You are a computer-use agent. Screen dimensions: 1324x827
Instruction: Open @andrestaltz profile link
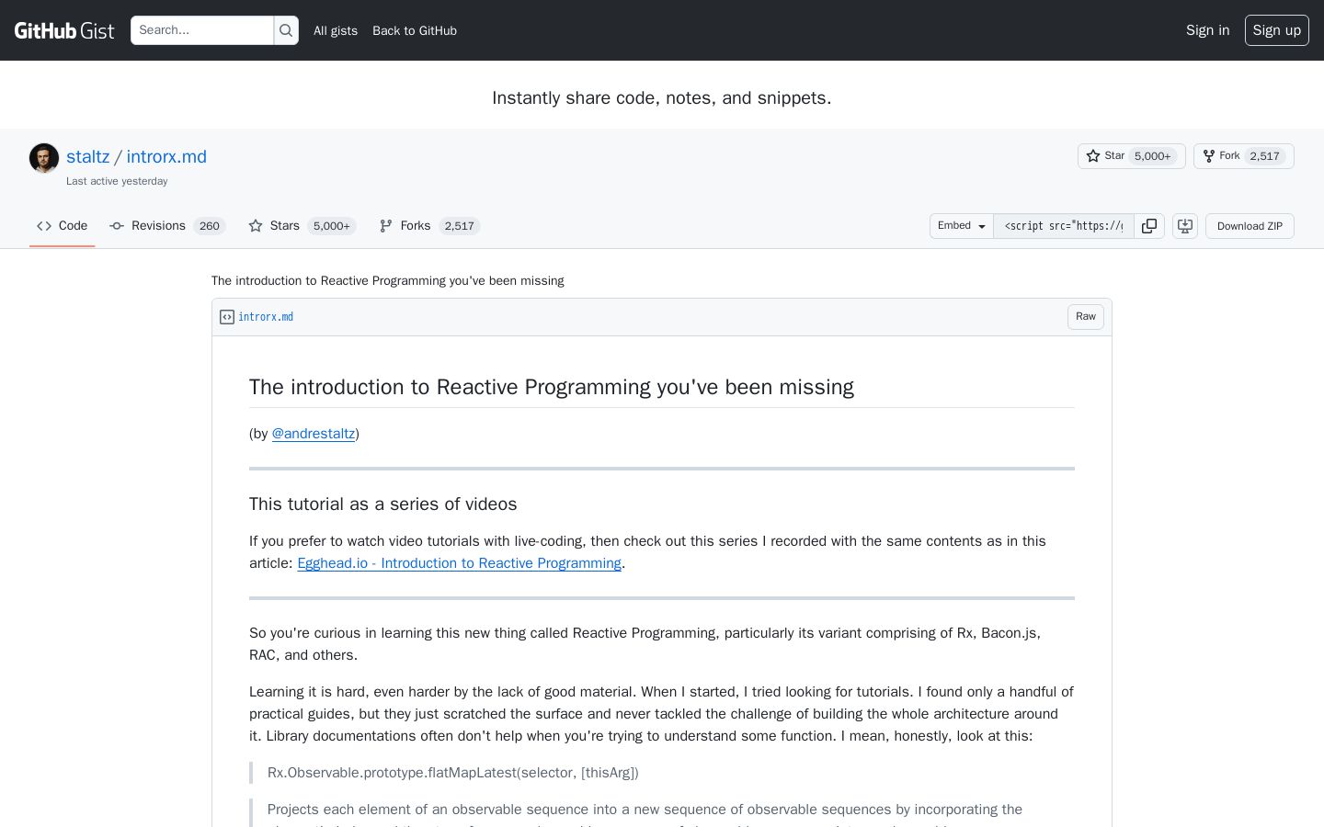[314, 434]
